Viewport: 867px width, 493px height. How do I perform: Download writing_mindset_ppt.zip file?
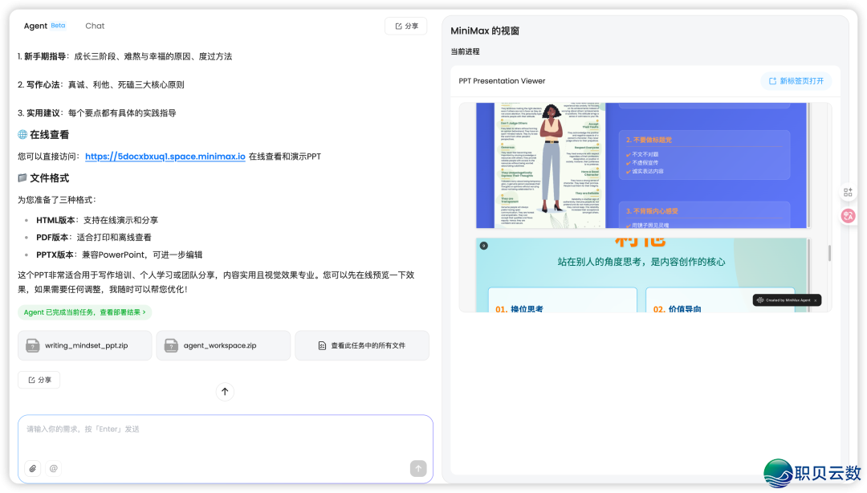click(85, 345)
